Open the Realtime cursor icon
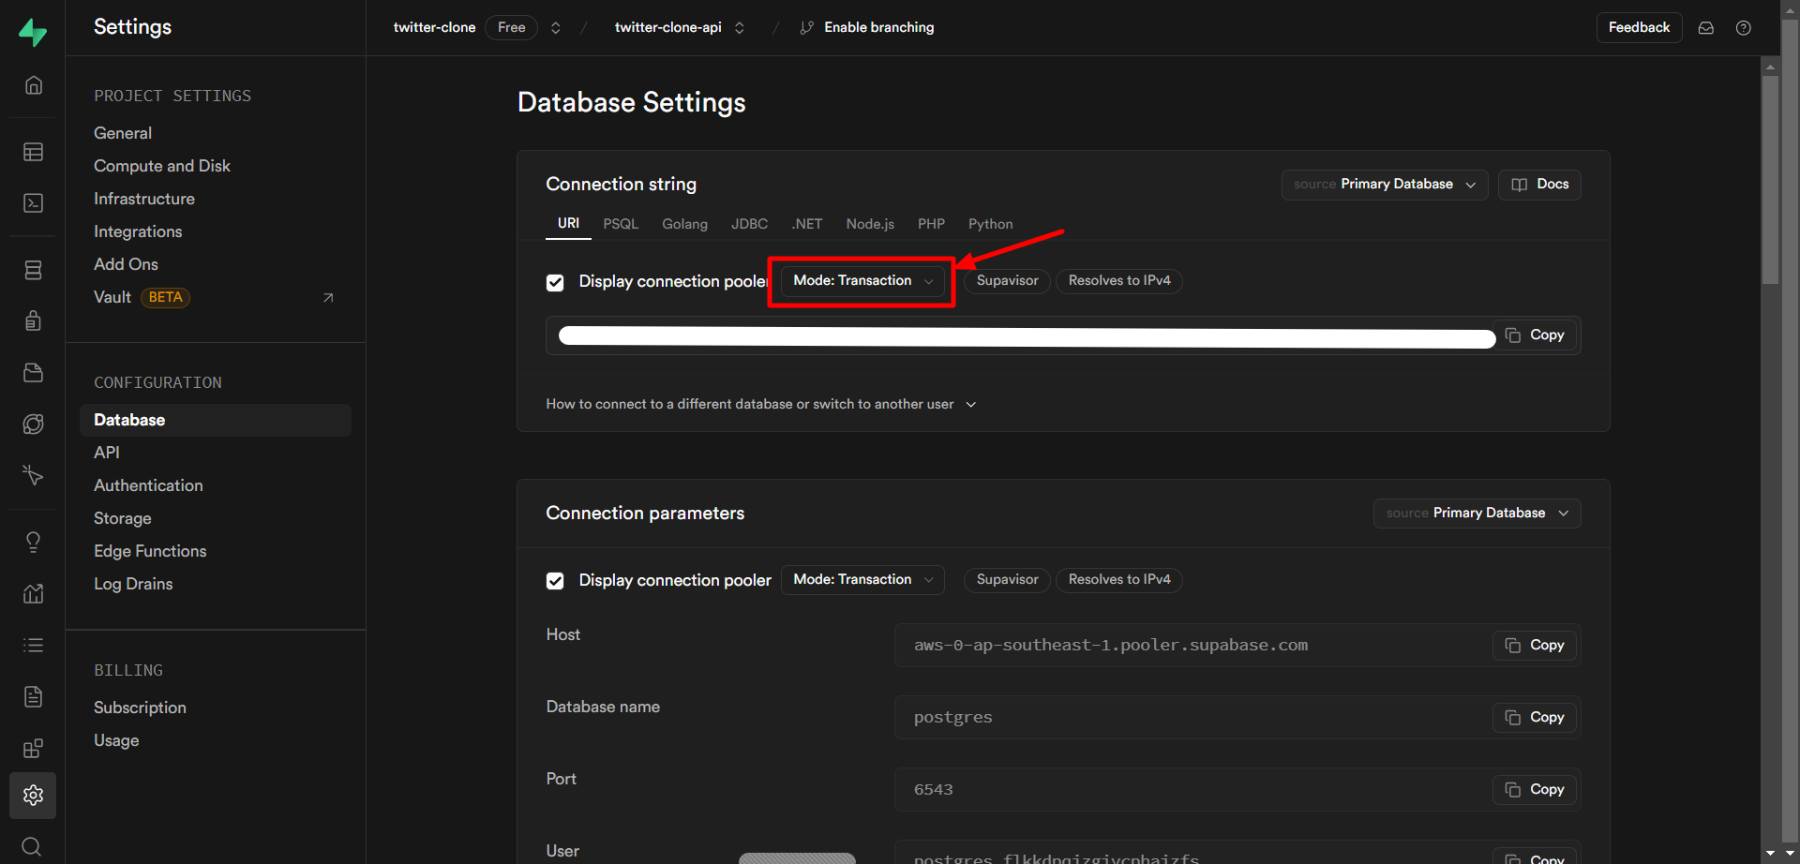The image size is (1800, 864). (33, 476)
